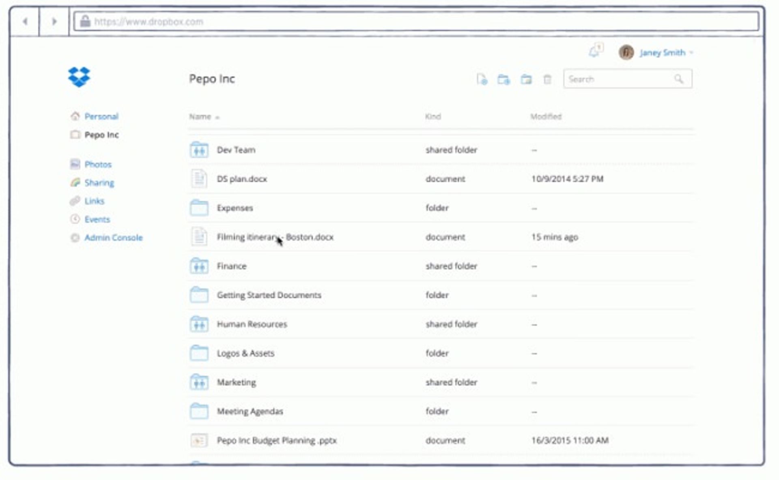Image resolution: width=779 pixels, height=480 pixels.
Task: Click the Links chain icon
Action: (x=75, y=201)
